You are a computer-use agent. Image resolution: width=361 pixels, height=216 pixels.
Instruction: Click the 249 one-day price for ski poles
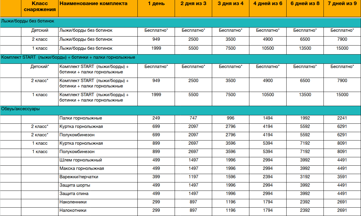156,118
